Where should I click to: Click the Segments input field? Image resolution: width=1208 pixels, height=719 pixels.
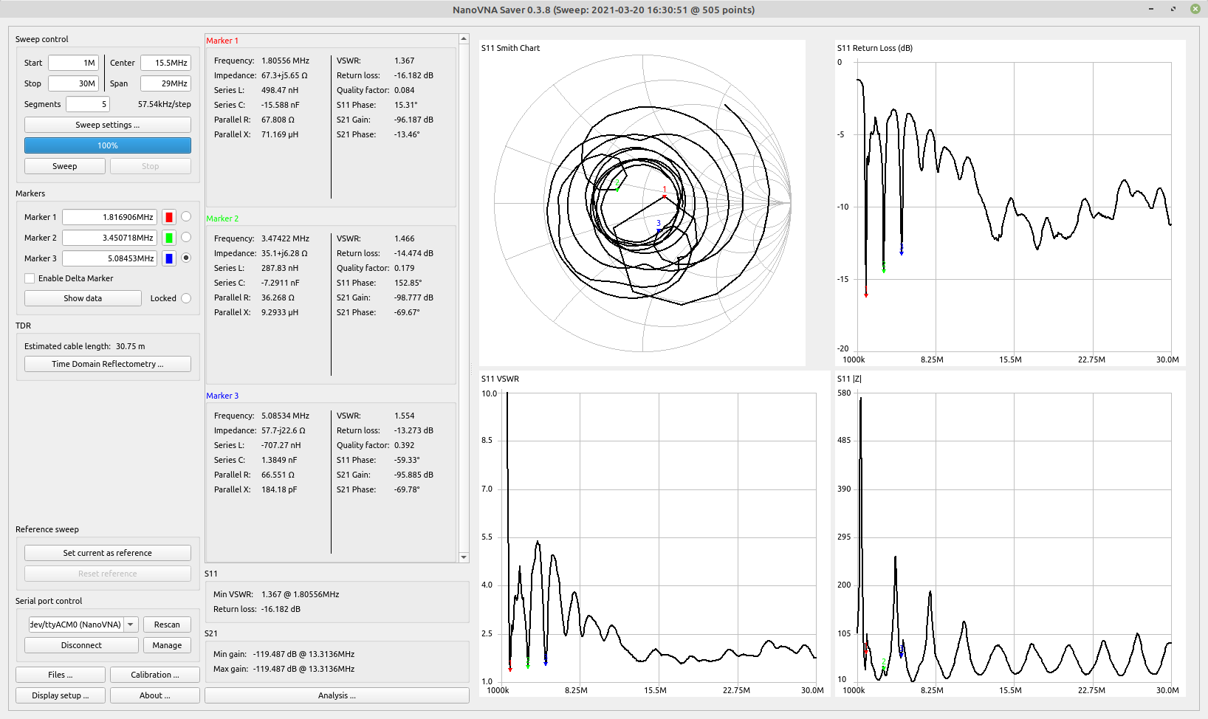click(87, 104)
